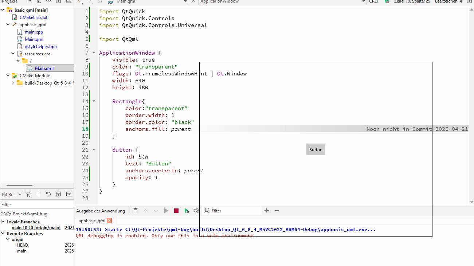Image resolution: width=474 pixels, height=266 pixels.
Task: Click the Ausgabe der Anwendung pane label
Action: (x=101, y=211)
